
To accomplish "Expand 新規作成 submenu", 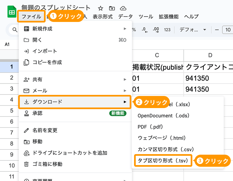I will 75,29.
